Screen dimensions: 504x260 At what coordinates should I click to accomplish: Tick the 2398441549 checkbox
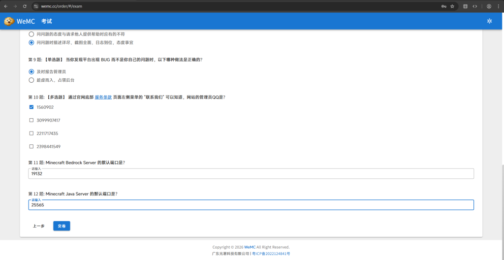tap(31, 147)
